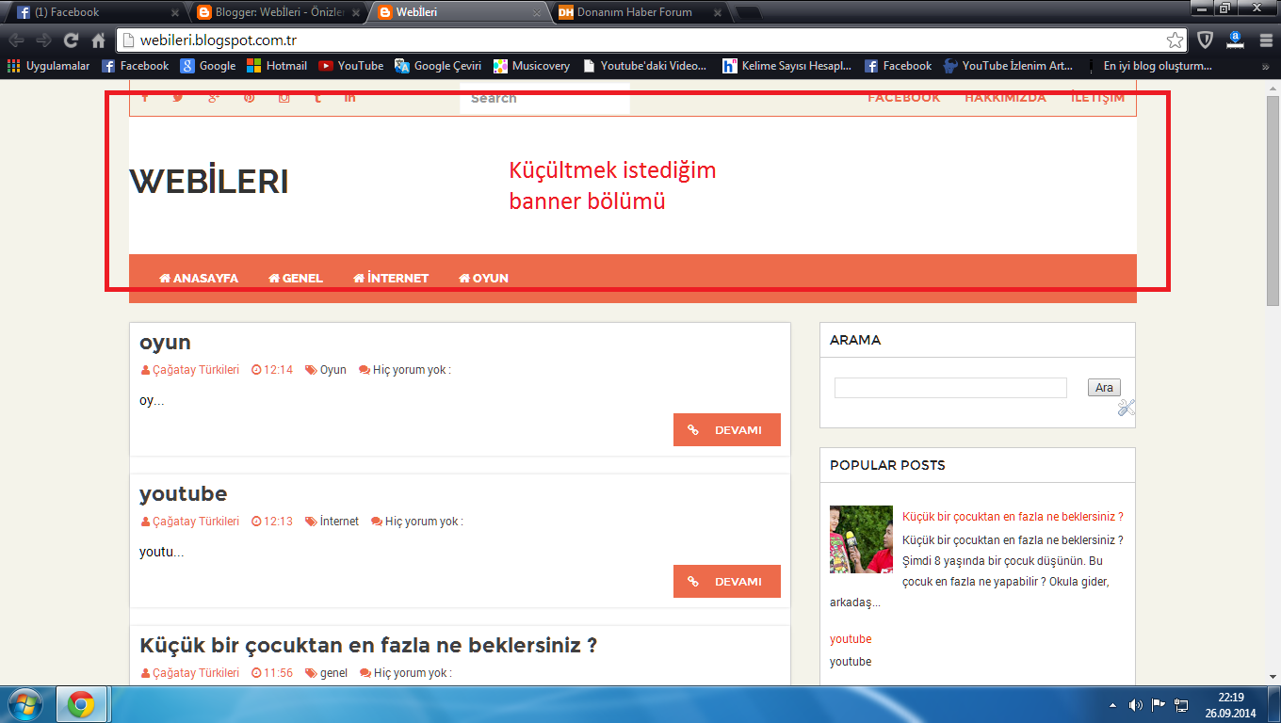Open the OYUN category in nav bar
Screen dimensions: 1281x723
pyautogui.click(x=483, y=278)
